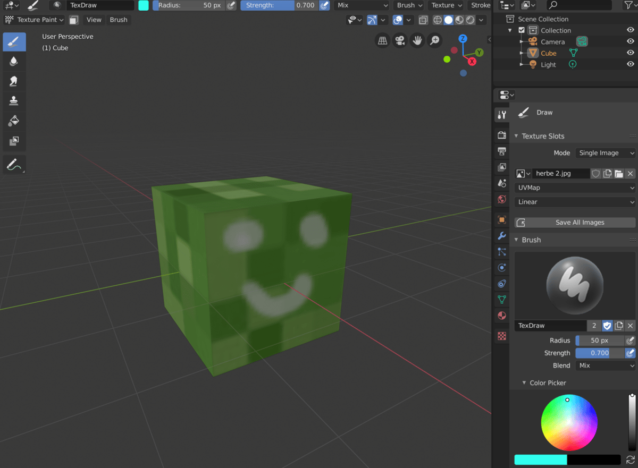Image resolution: width=638 pixels, height=468 pixels.
Task: Open Mode Single Image dropdown
Action: [x=605, y=153]
